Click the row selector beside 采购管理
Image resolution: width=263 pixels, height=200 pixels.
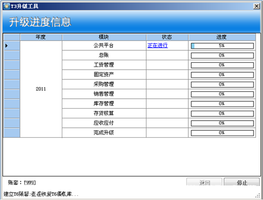coord(11,85)
